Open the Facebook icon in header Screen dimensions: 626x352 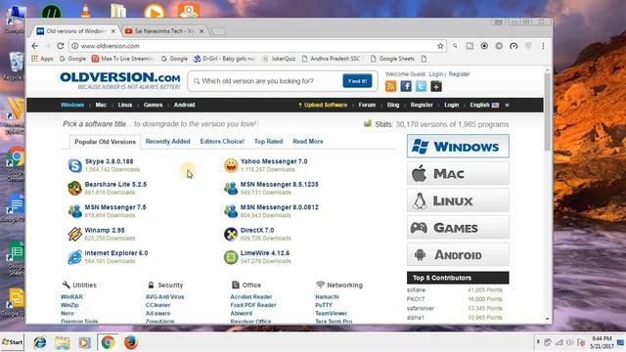(406, 86)
